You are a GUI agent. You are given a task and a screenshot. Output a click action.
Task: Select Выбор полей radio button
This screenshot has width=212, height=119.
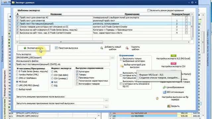click(x=17, y=89)
